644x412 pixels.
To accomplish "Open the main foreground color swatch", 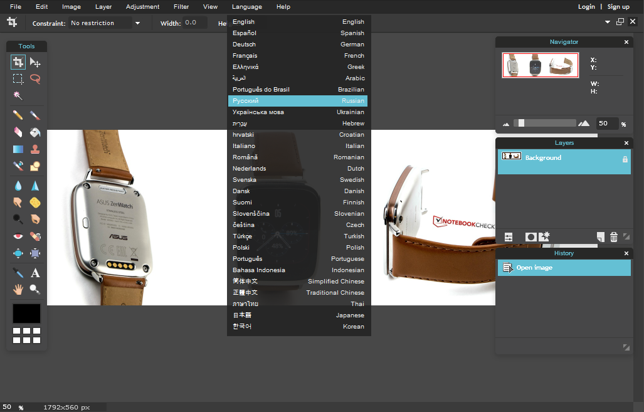I will 27,314.
